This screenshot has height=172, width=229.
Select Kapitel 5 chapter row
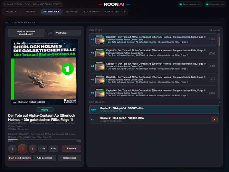pos(153,79)
